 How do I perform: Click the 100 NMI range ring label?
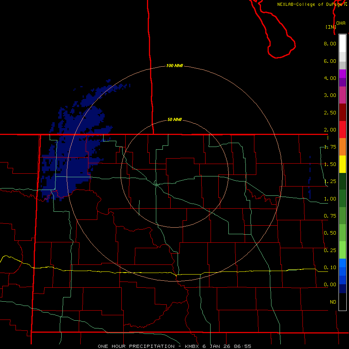click(174, 66)
